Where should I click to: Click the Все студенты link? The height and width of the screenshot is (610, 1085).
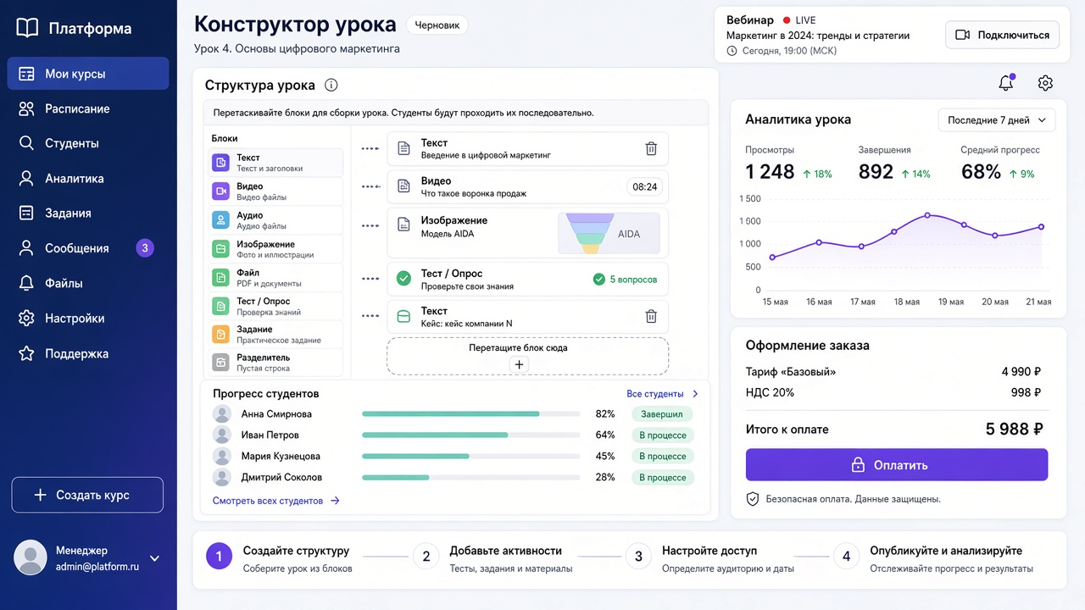pyautogui.click(x=655, y=394)
